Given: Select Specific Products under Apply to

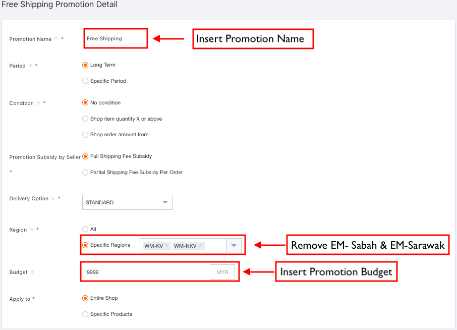Looking at the screenshot, I should 85,314.
